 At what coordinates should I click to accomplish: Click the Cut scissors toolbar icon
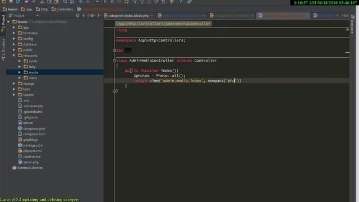(x=42, y=2)
